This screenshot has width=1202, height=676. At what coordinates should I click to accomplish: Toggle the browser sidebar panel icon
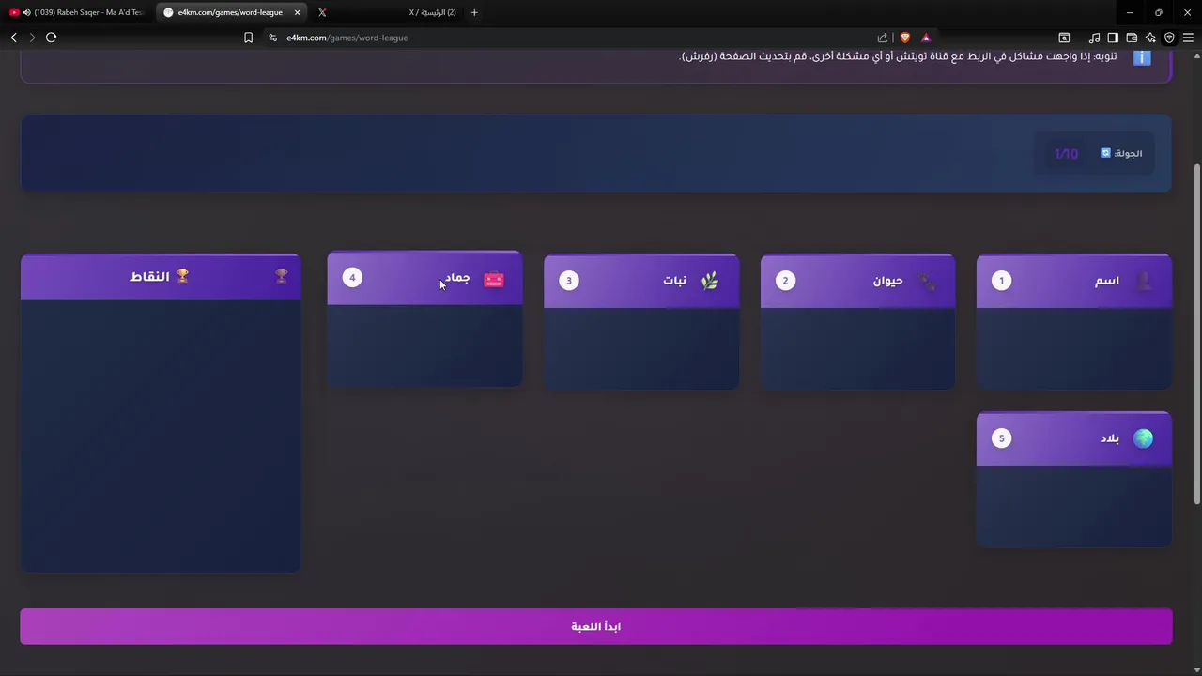coord(1113,38)
